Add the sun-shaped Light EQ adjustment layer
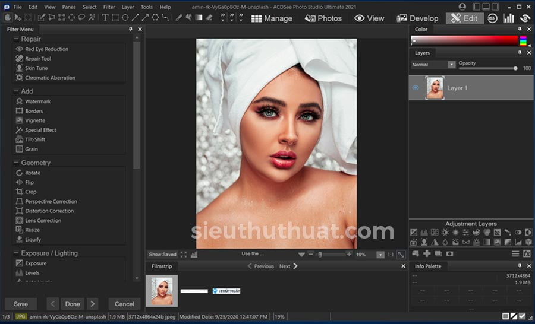 [445, 233]
